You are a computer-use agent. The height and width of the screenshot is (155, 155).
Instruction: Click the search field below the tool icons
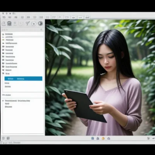[x=22, y=30]
